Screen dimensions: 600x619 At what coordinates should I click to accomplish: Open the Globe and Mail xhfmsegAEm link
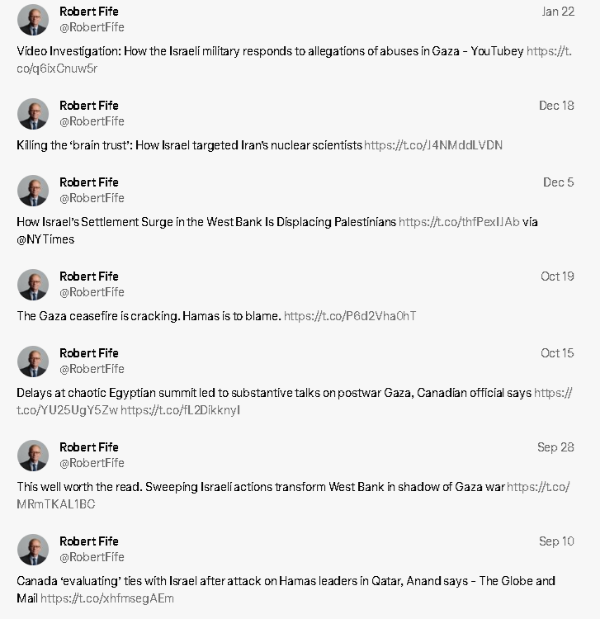pyautogui.click(x=107, y=598)
